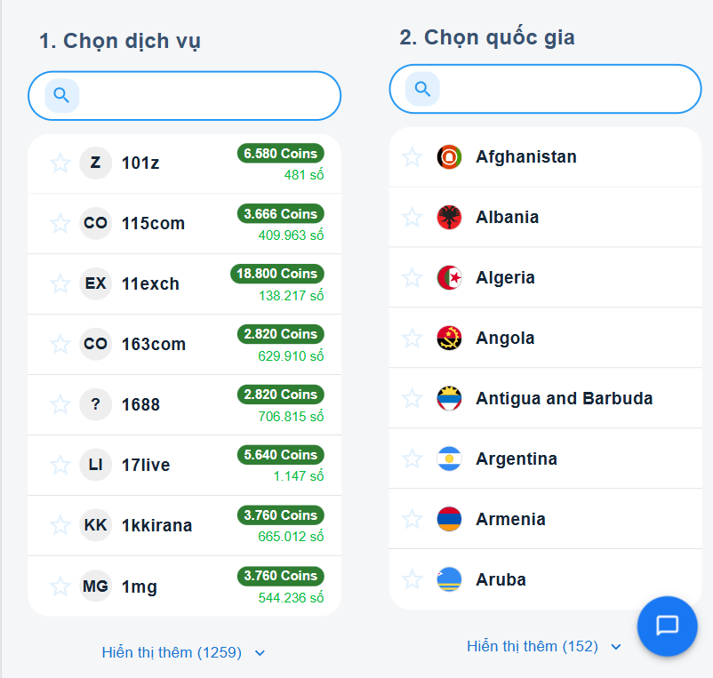Select the '2. Chọn quốc gia' section heading
Screen dimensions: 713x678
(x=486, y=37)
